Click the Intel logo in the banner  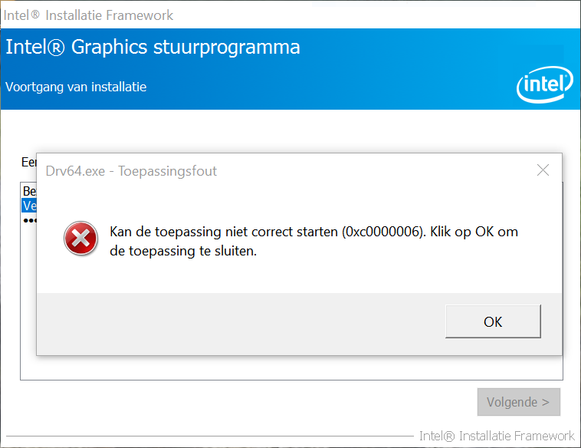(544, 84)
